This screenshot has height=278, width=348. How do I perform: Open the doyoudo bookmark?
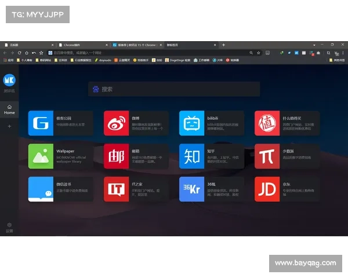click(x=103, y=60)
